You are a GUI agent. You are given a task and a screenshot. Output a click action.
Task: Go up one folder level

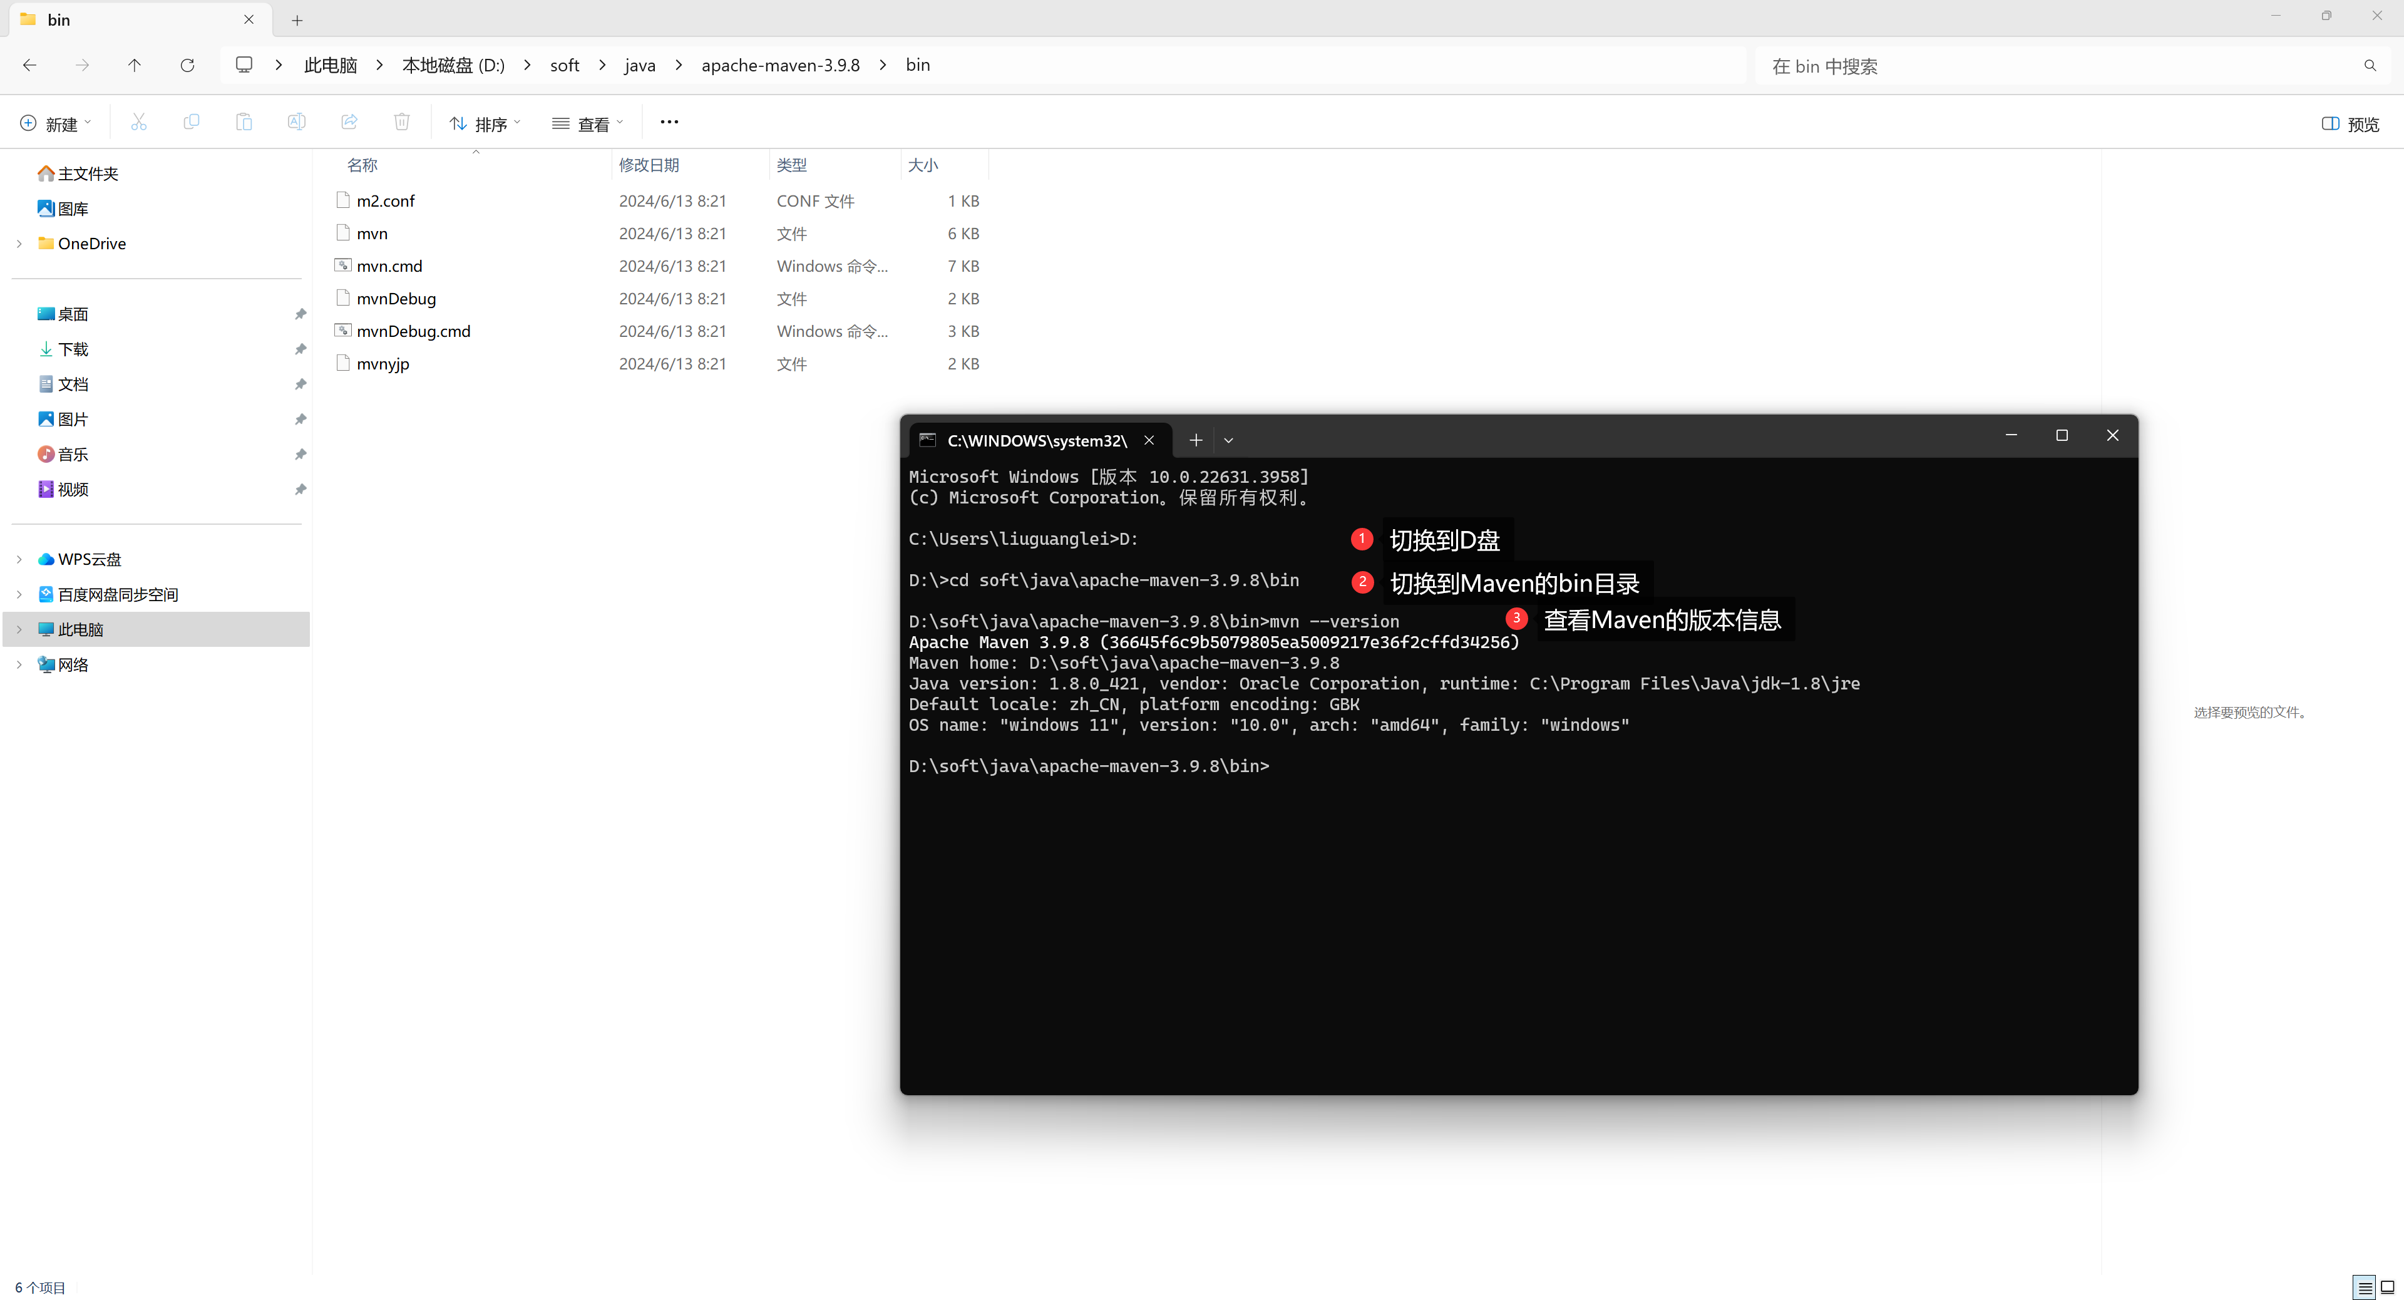[x=135, y=65]
